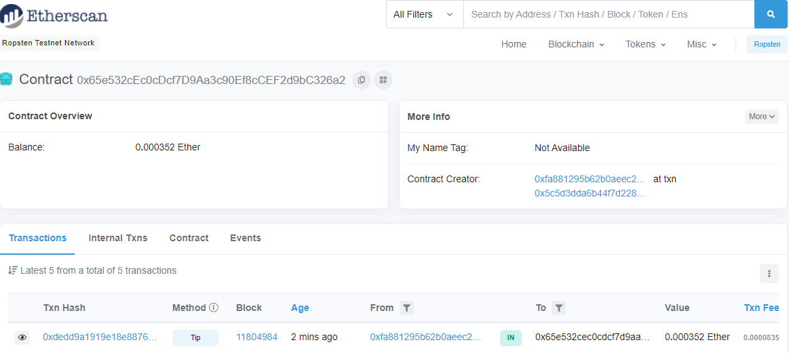The width and height of the screenshot is (789, 353).
Task: Switch to the Events tab
Action: pos(246,238)
